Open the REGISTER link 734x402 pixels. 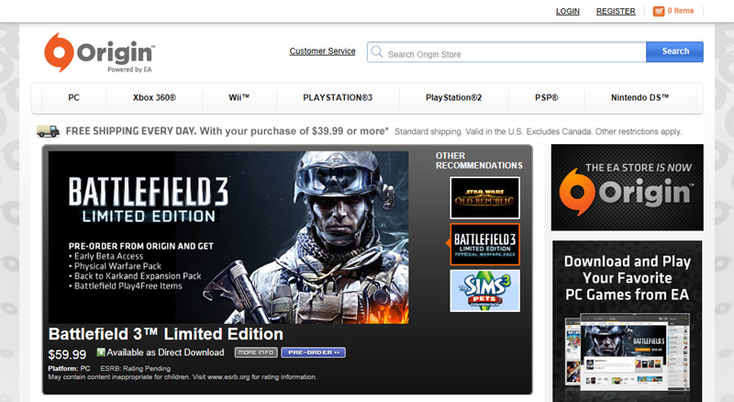pyautogui.click(x=616, y=11)
